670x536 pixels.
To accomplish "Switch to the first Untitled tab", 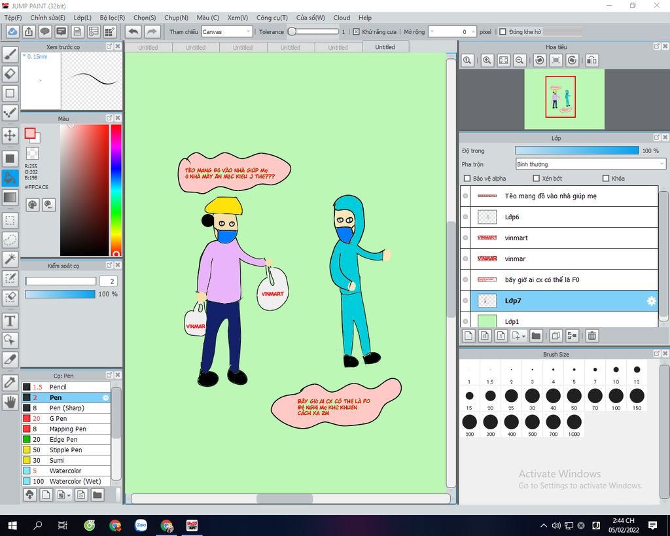I will coord(148,47).
